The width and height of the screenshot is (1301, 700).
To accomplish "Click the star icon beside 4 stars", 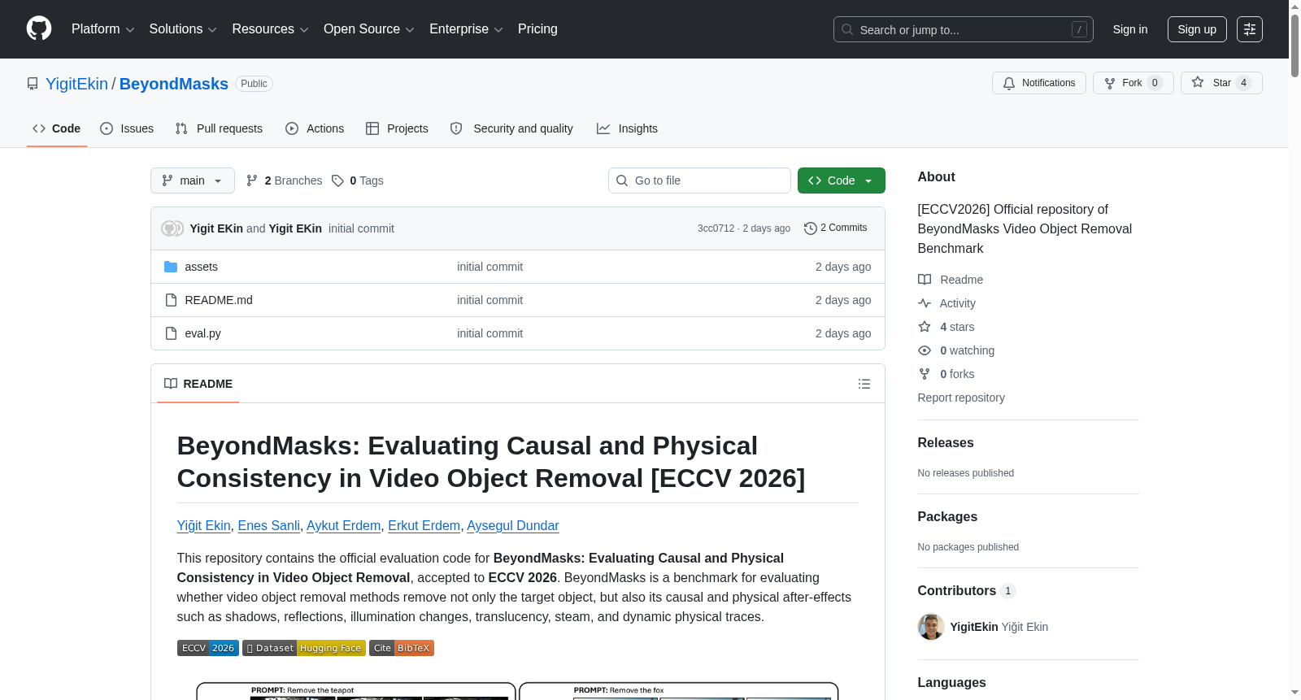I will (925, 327).
